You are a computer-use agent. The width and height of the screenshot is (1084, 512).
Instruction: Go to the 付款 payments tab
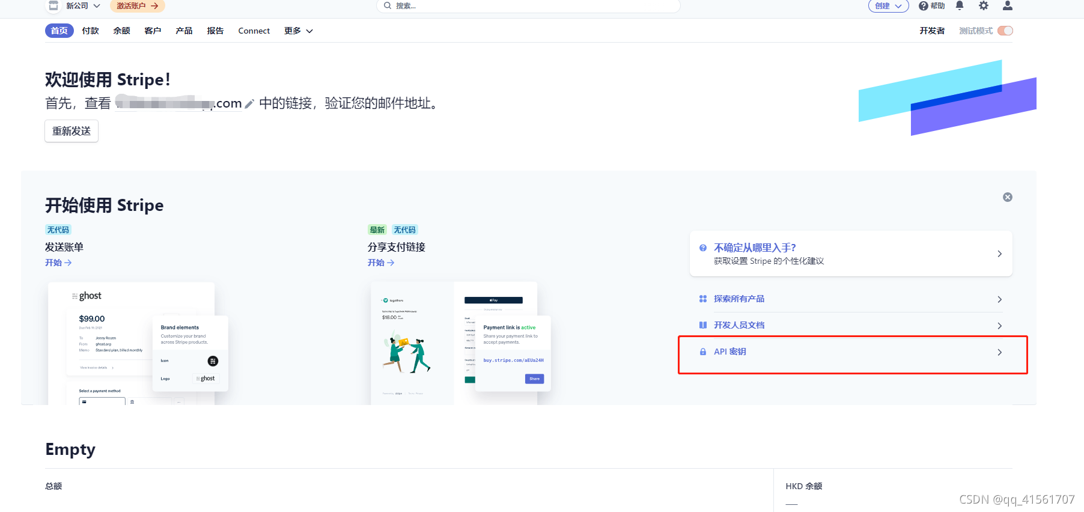pos(90,31)
